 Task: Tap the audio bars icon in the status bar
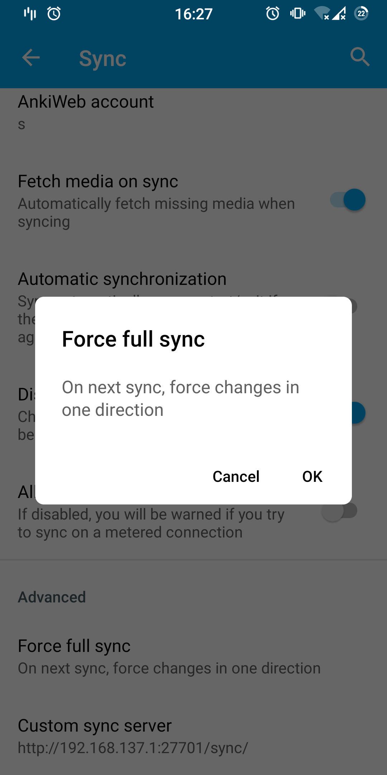(x=30, y=14)
